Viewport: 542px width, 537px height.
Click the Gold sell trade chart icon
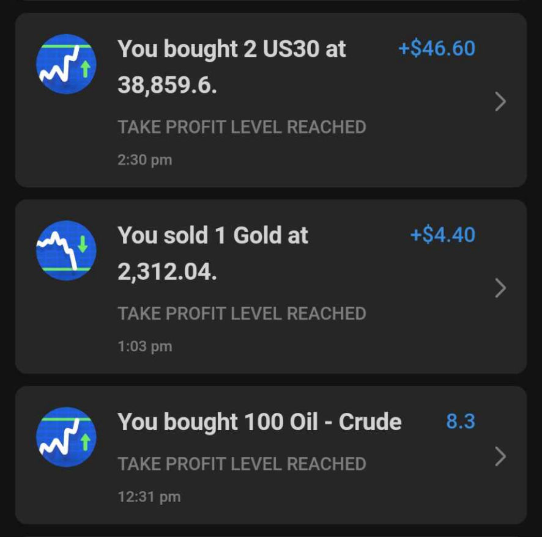[x=66, y=250]
